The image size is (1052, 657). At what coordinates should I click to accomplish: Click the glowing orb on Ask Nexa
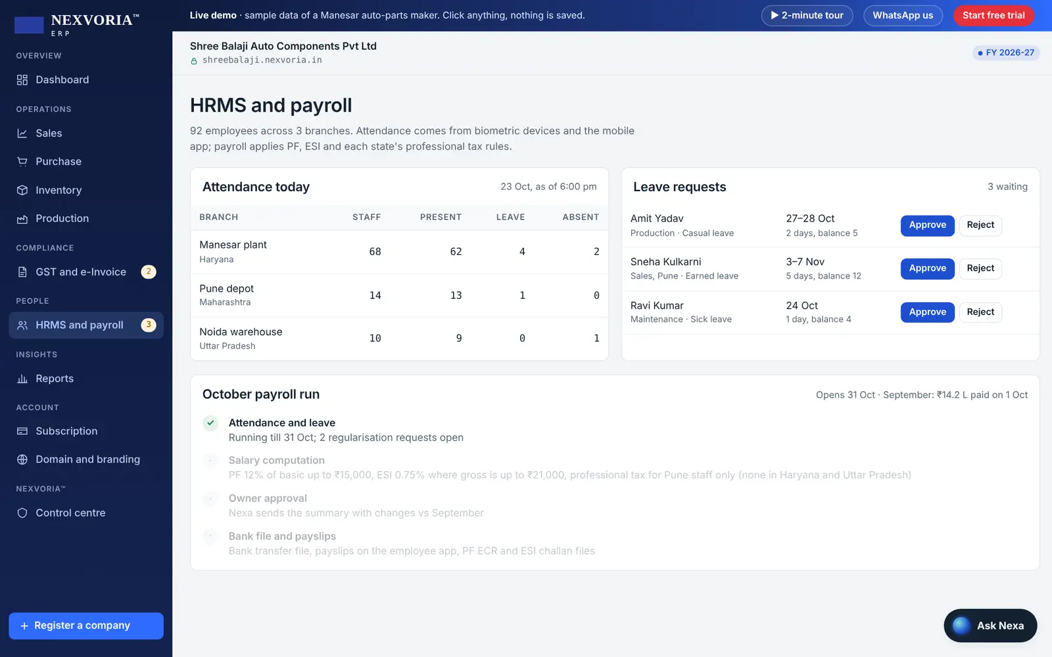pos(961,625)
